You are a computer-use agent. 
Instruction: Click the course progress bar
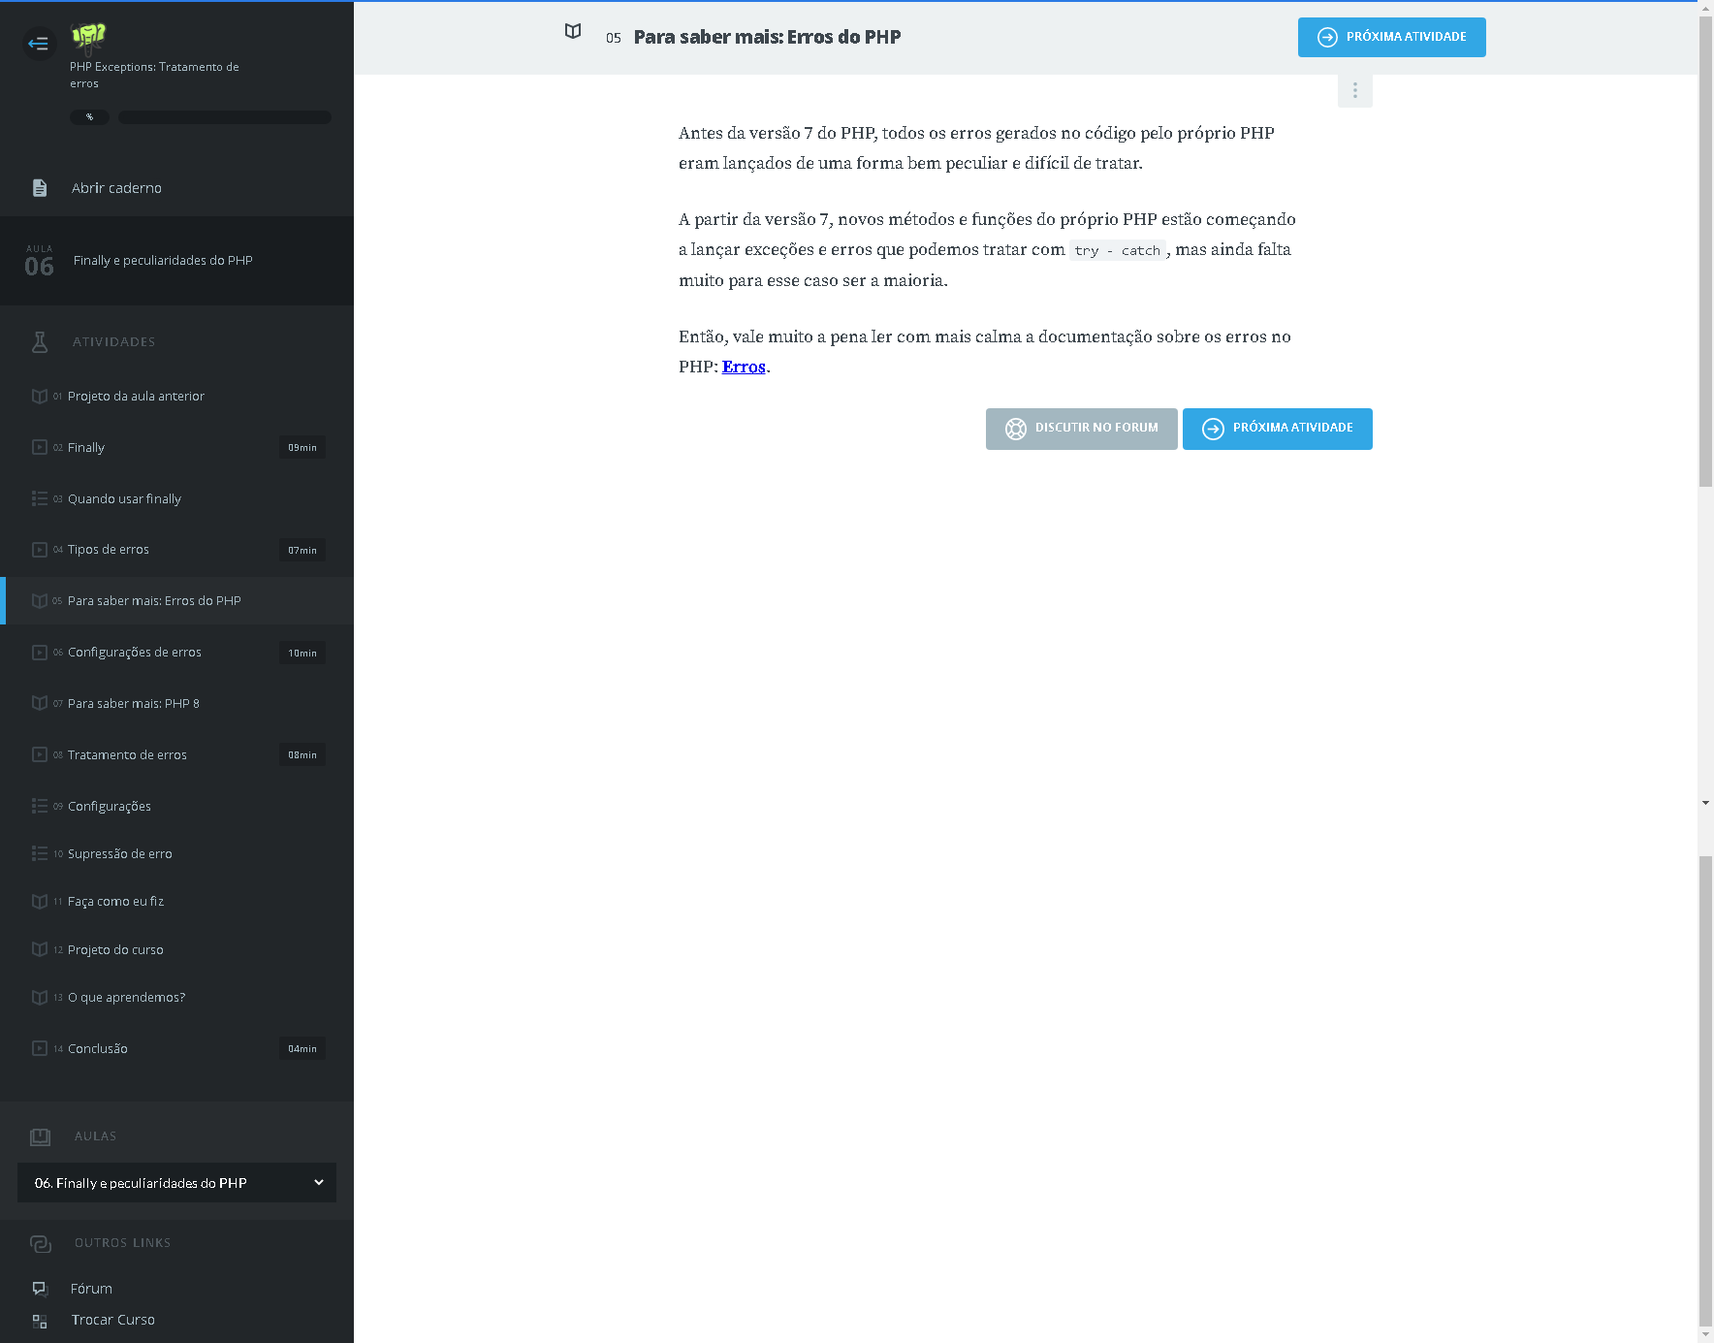(225, 117)
